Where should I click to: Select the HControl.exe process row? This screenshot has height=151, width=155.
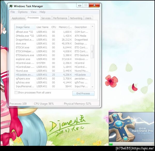[52, 63]
